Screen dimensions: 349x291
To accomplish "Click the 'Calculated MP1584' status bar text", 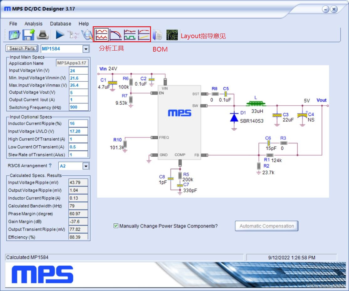I will 27,257.
